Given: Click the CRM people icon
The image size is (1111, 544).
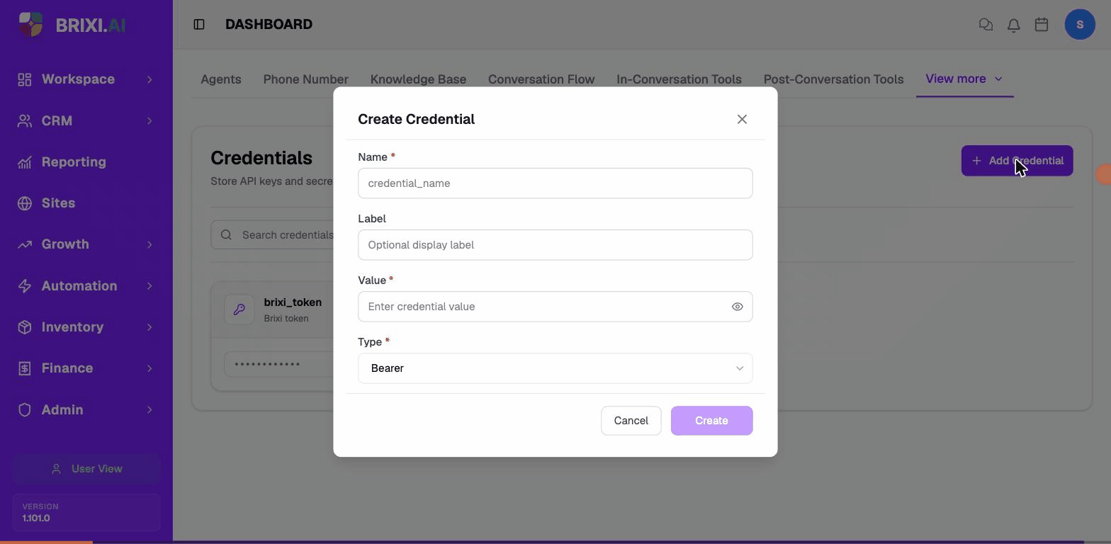Looking at the screenshot, I should tap(25, 121).
